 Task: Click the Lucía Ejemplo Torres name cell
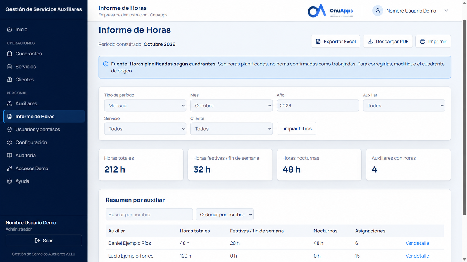pos(131,256)
